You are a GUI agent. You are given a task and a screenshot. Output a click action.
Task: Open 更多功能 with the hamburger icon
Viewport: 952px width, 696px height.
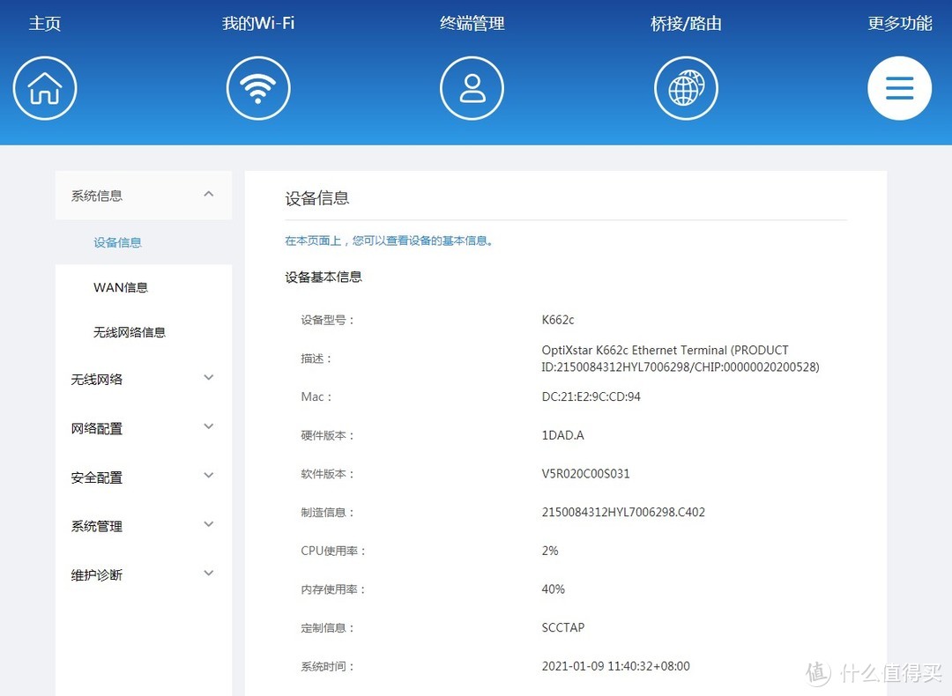(x=899, y=88)
